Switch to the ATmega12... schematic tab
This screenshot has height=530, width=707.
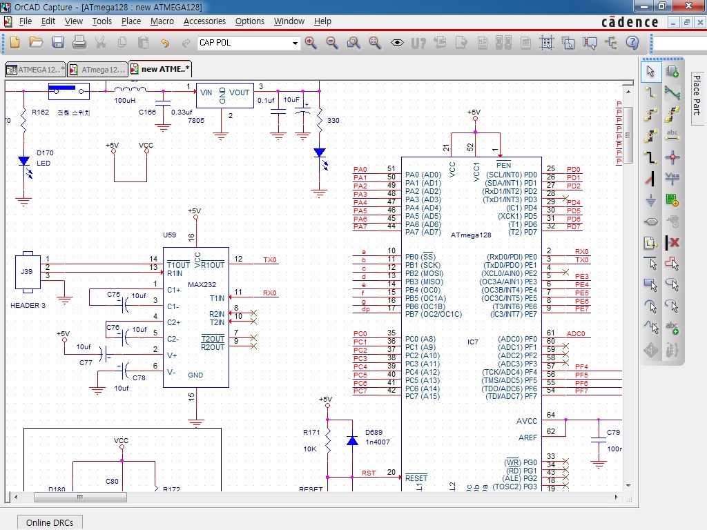click(x=98, y=70)
